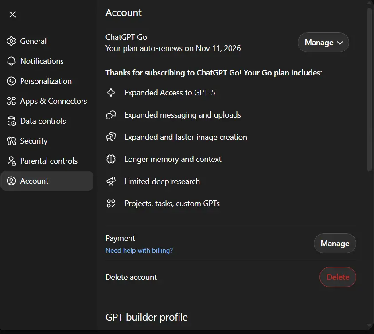Click Manage button next to Payment
Image resolution: width=374 pixels, height=334 pixels.
[x=335, y=243]
